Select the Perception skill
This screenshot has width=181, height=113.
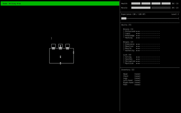coord(130,61)
